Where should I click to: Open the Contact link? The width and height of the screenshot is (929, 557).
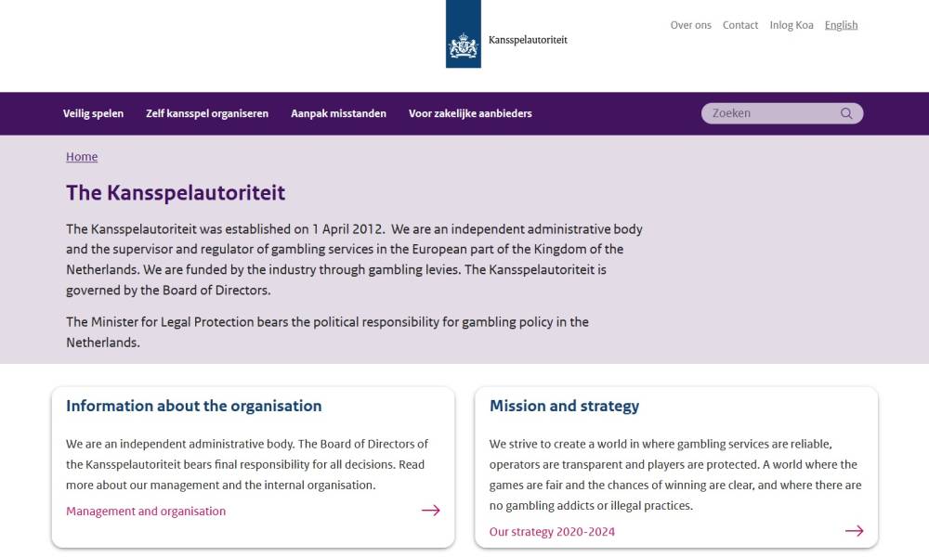740,25
